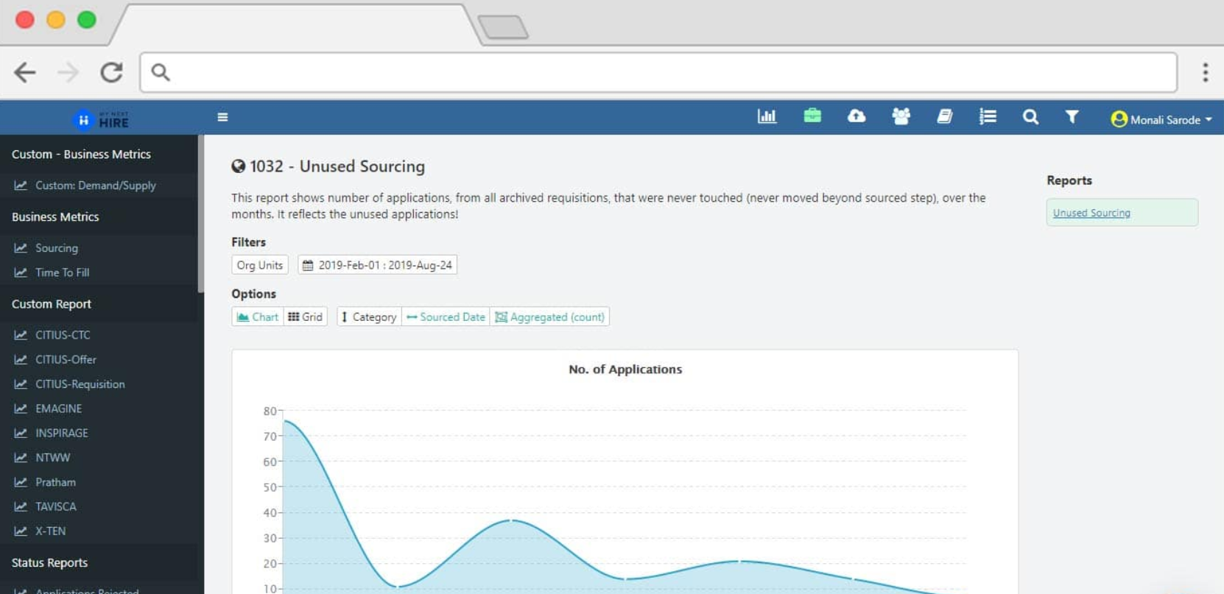The image size is (1224, 594).
Task: Click the '1032 - Unused Sourcing' title
Action: (337, 166)
